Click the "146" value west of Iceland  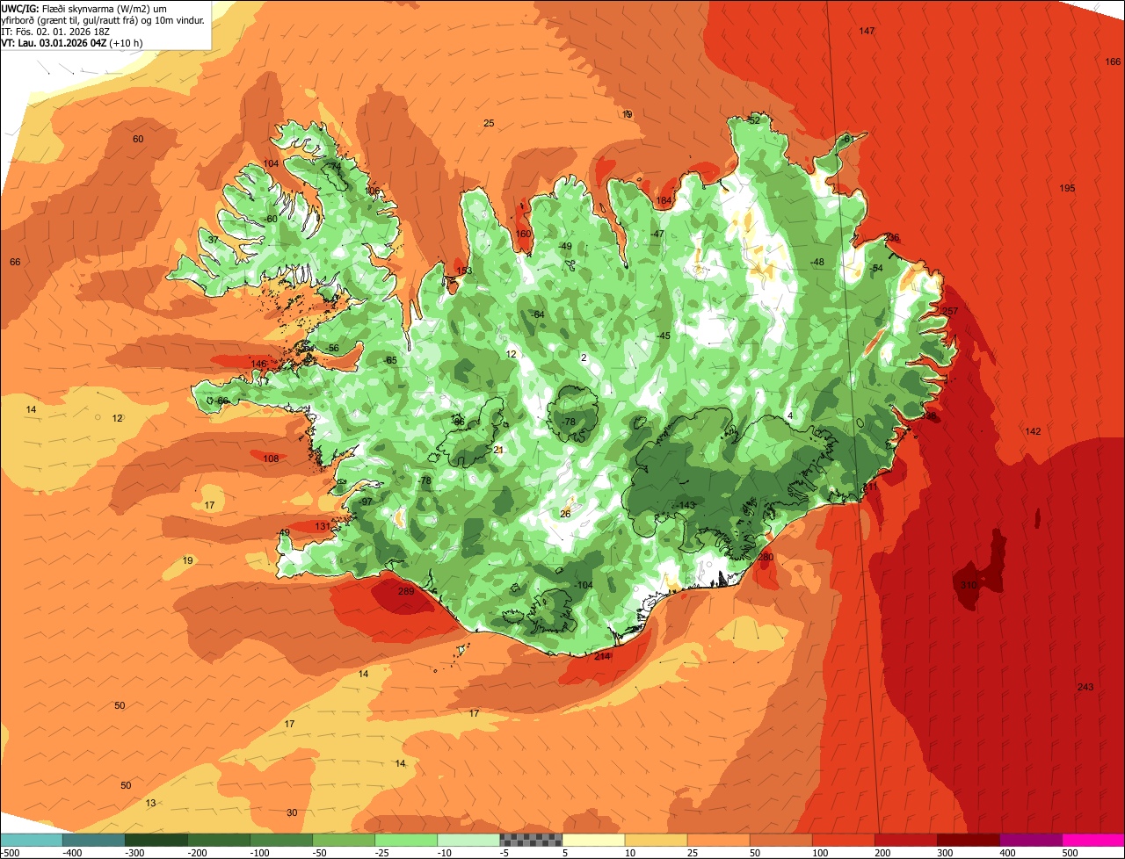(258, 364)
